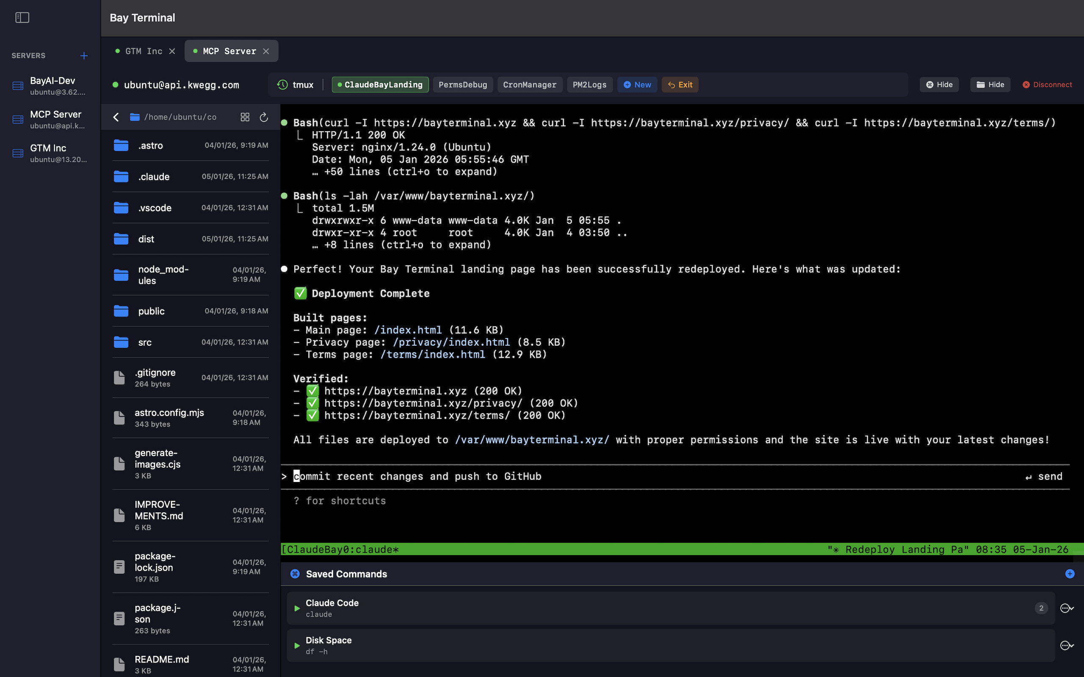This screenshot has height=677, width=1084.
Task: Switch file browser to grid view
Action: coord(245,117)
